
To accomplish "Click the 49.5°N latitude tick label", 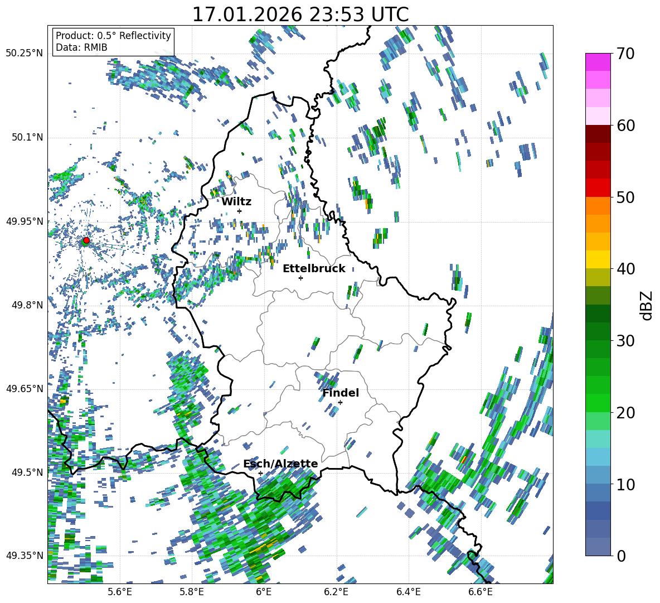I will pos(27,472).
